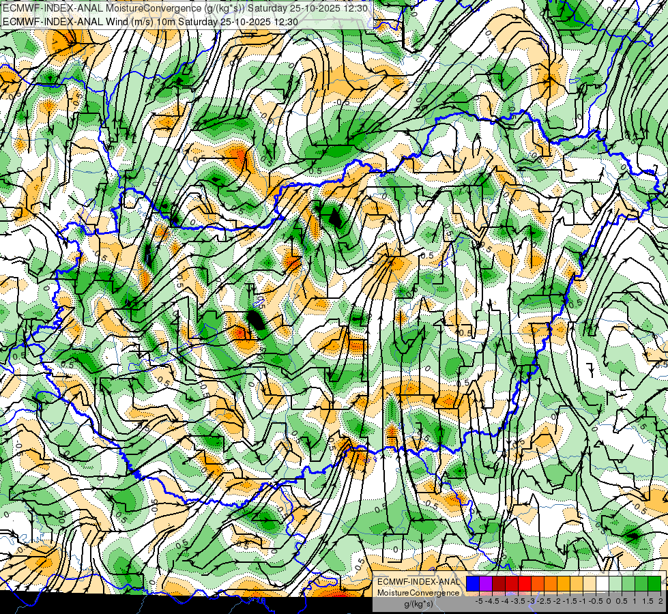Click the legend tick value 0

(609, 601)
